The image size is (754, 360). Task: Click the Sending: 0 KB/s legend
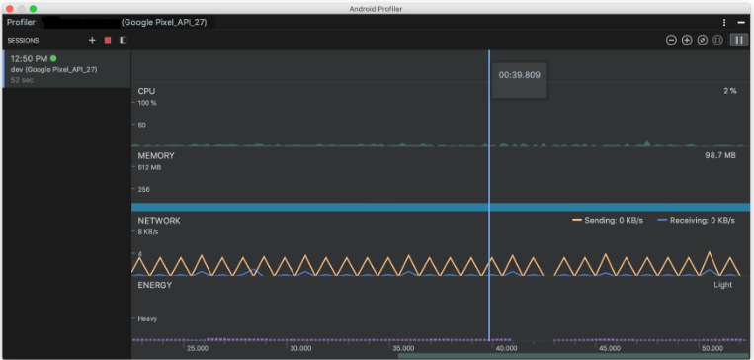pos(608,220)
